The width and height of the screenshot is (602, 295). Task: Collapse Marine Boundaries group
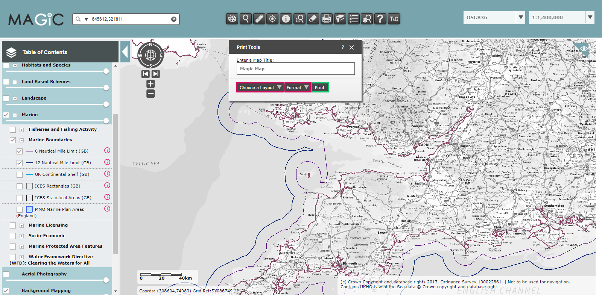[21, 140]
